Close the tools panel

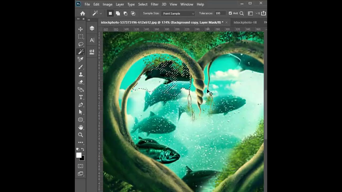(84, 19)
